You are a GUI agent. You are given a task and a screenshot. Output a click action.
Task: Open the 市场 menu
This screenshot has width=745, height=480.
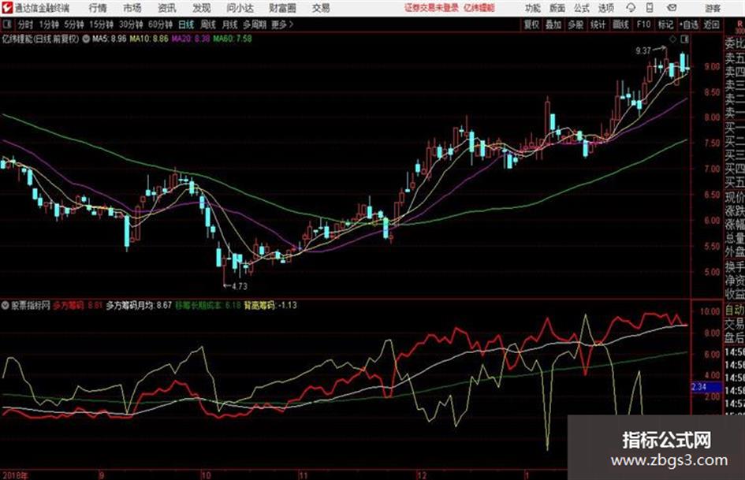[x=132, y=8]
